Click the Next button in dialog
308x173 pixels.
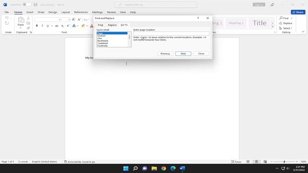click(x=183, y=53)
